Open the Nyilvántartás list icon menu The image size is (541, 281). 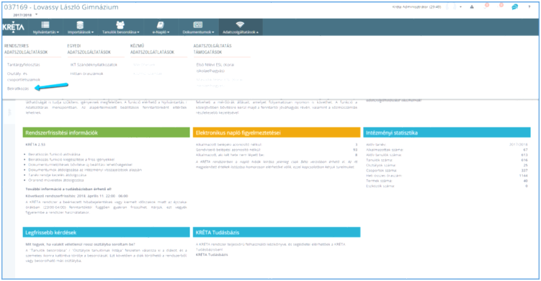tap(45, 24)
